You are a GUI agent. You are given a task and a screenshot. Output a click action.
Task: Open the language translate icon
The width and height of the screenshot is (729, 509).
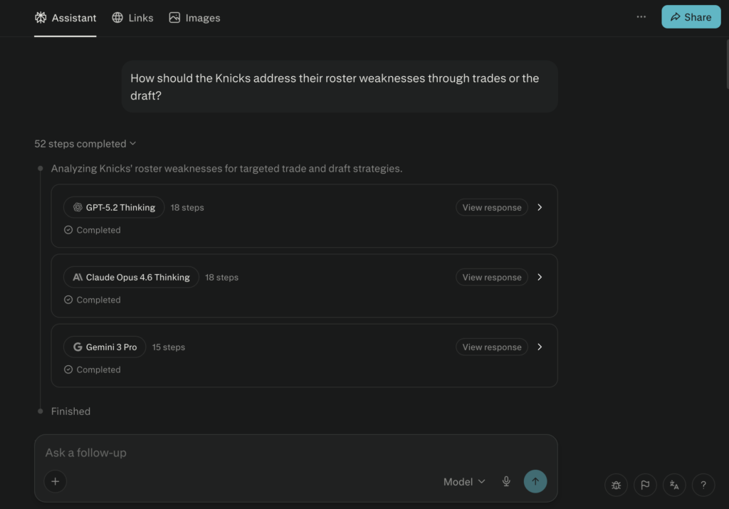tap(674, 486)
